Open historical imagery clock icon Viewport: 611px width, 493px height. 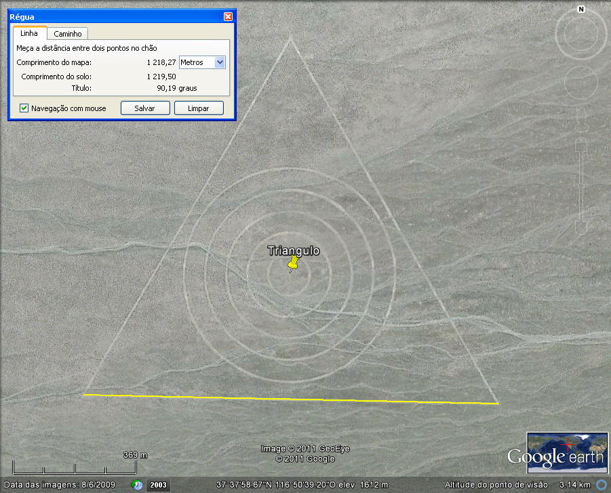[138, 485]
